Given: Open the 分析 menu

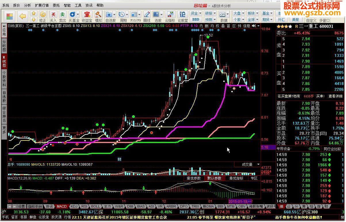Looking at the screenshot, I should (x=27, y=5).
